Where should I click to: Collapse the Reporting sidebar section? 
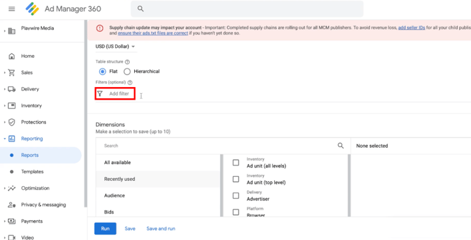(x=5, y=138)
